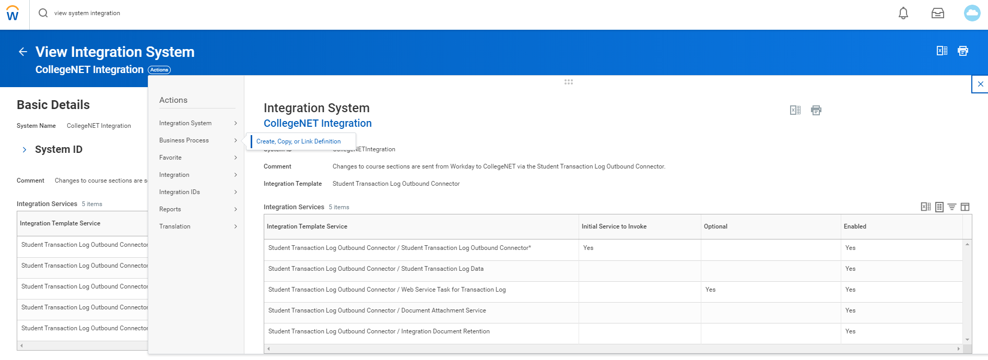Click the search magnifier icon
This screenshot has width=988, height=360.
tap(43, 13)
